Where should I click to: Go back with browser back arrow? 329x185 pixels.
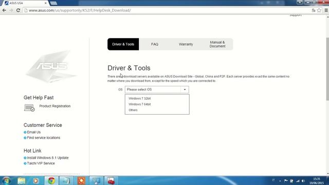click(4, 10)
